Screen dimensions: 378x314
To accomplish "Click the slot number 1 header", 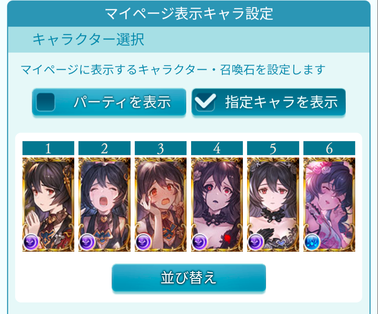I will point(48,148).
